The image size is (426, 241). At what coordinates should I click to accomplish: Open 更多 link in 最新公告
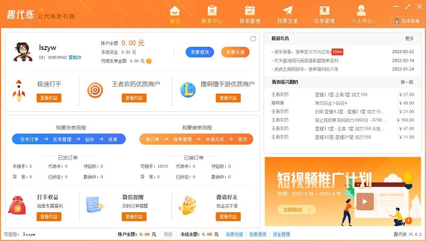click(409, 38)
